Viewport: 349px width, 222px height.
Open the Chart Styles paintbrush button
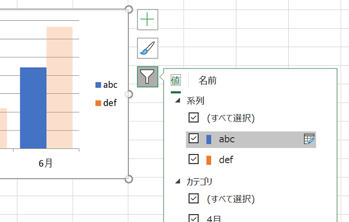147,48
